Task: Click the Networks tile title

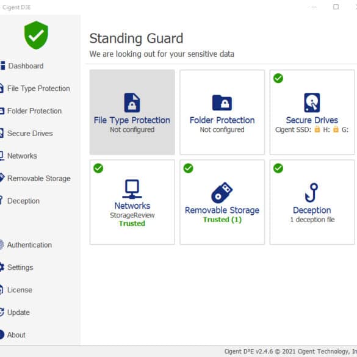Action: point(132,206)
